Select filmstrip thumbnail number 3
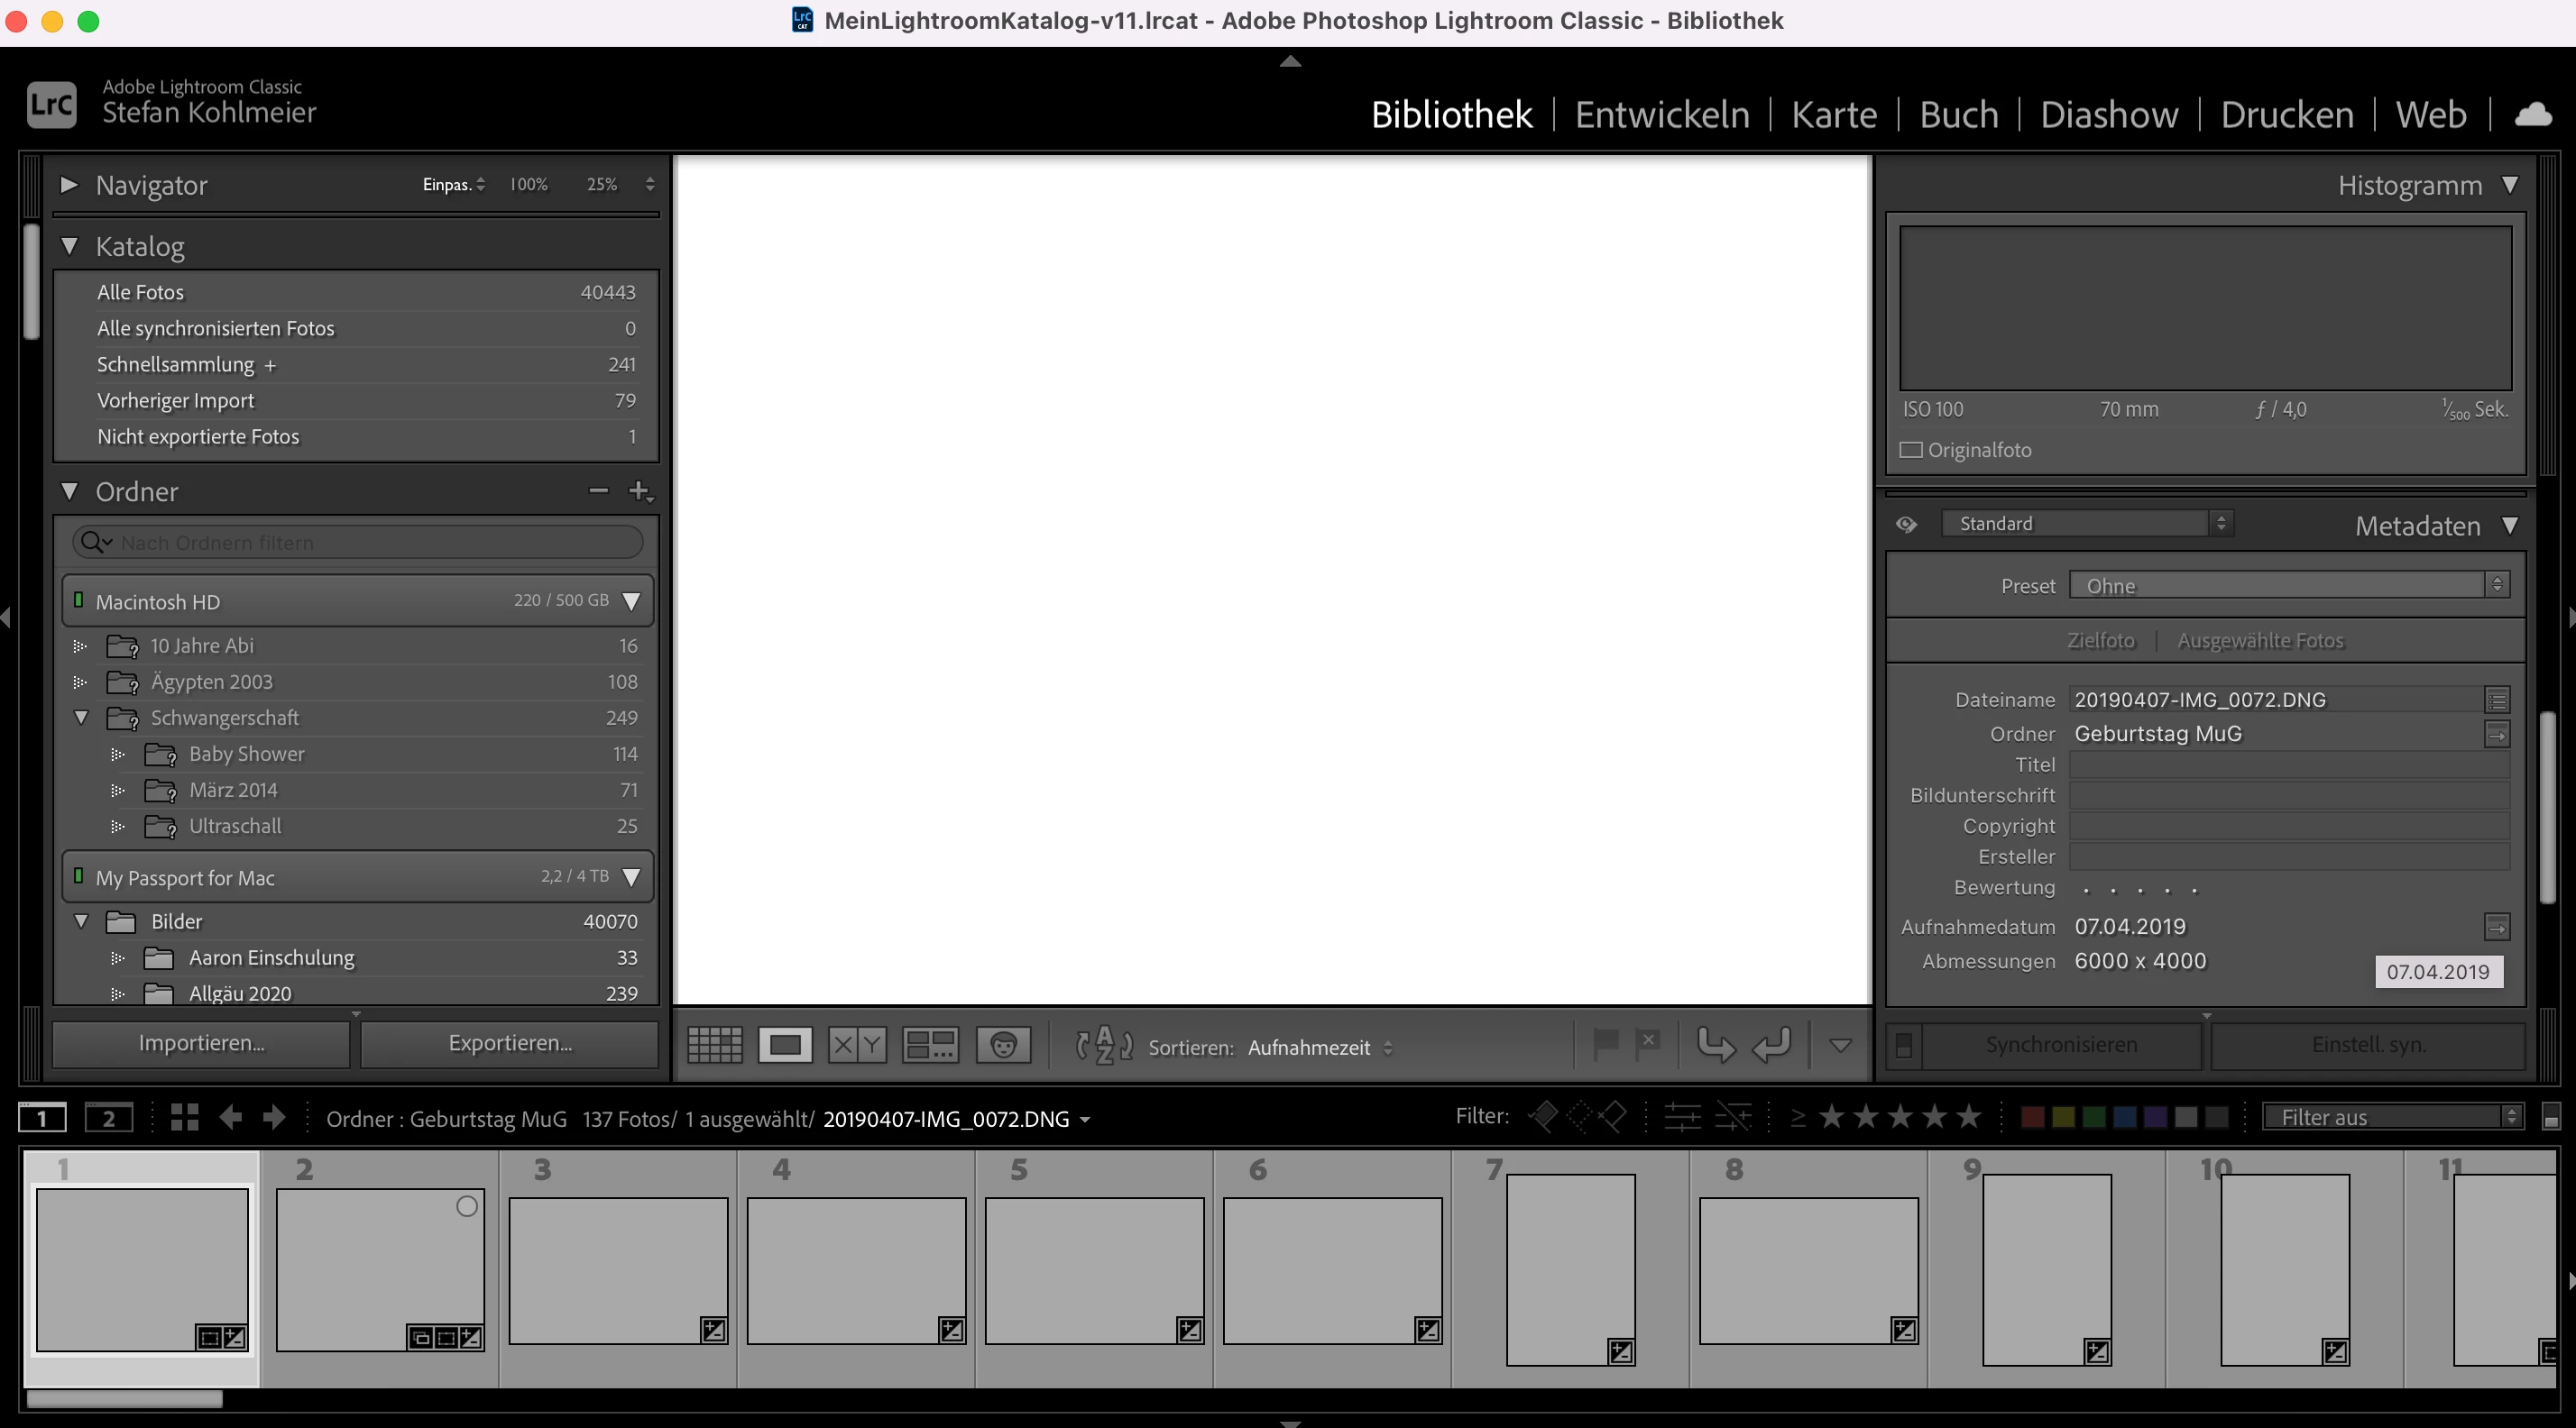2576x1428 pixels. (x=618, y=1269)
